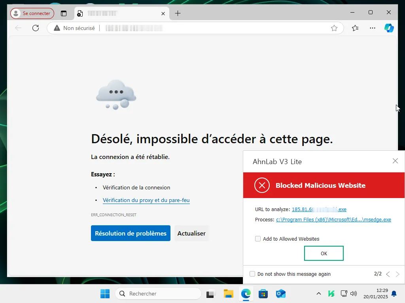The image size is (405, 303).
Task: Open a new tab with plus icon
Action: pos(178,13)
